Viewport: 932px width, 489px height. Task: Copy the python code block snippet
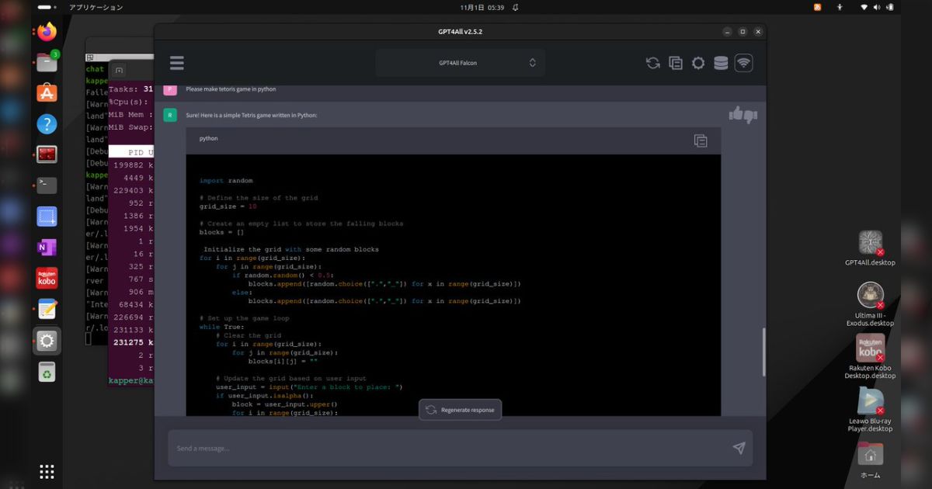point(700,140)
